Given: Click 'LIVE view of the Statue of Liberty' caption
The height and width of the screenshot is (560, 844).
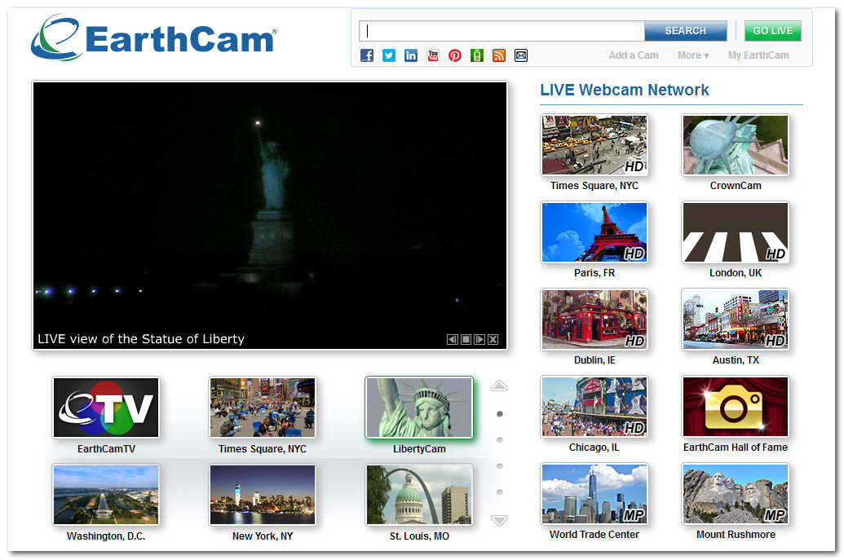Looking at the screenshot, I should (141, 339).
